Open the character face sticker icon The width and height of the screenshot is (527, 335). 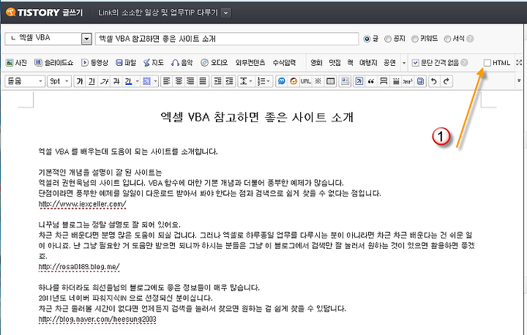(294, 81)
